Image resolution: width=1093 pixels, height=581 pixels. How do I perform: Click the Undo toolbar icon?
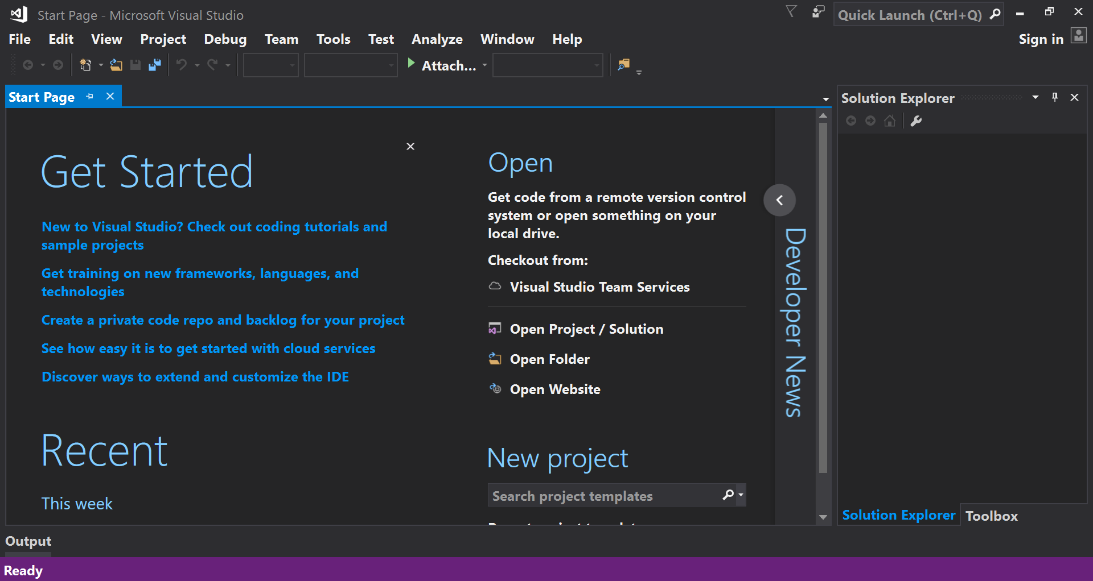click(x=182, y=65)
